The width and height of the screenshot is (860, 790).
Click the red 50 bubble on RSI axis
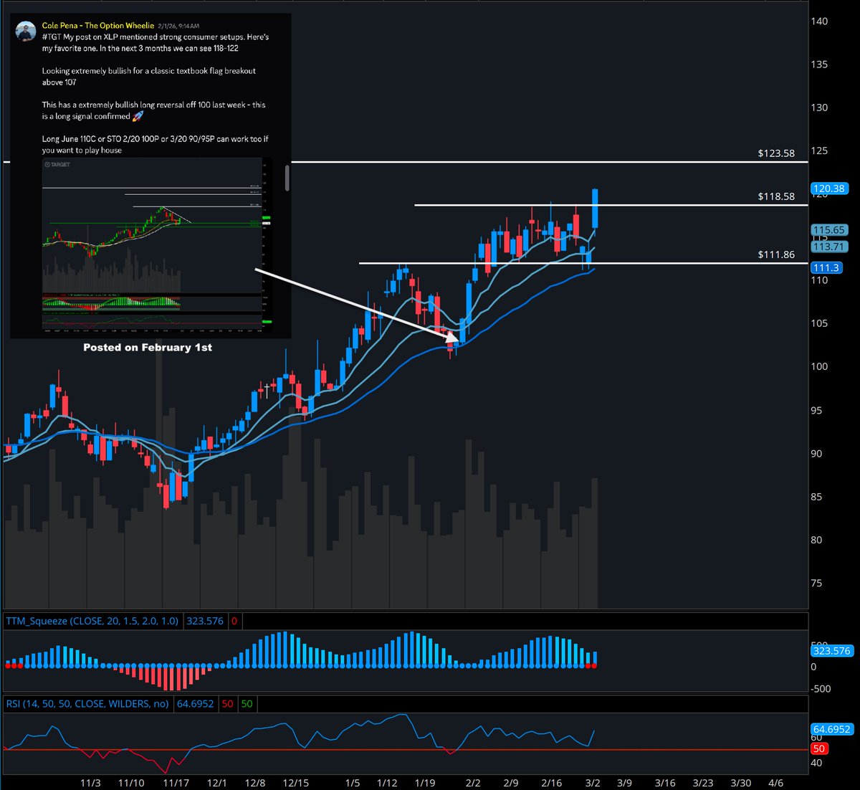point(820,748)
